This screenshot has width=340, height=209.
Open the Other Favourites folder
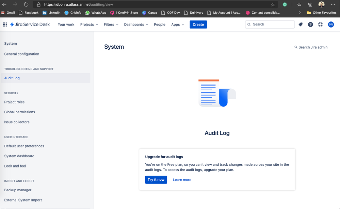[322, 13]
